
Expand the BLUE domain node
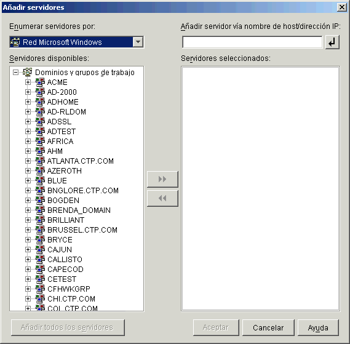28,180
